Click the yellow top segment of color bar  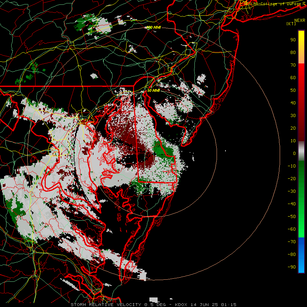301,47
